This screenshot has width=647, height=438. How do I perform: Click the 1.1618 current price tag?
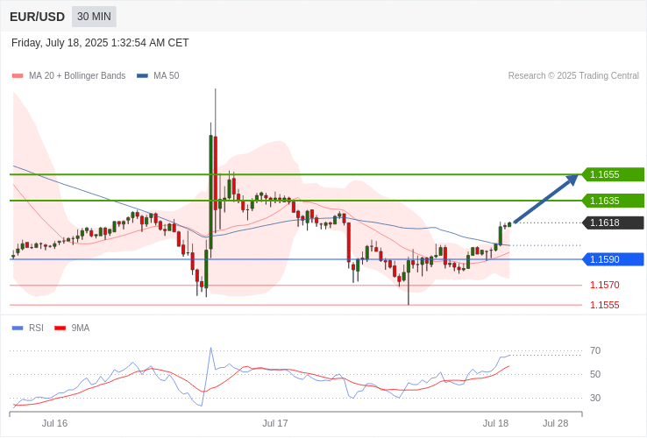click(x=613, y=223)
